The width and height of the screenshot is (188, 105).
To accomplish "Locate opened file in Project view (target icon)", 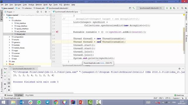I will (38, 12).
